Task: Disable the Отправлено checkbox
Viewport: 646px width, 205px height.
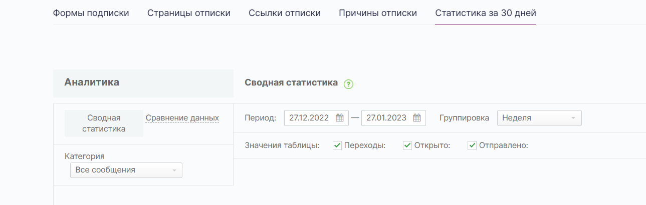Action: click(x=472, y=145)
